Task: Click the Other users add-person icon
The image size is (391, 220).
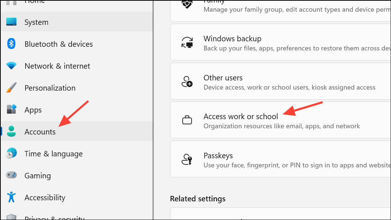Action: [187, 81]
